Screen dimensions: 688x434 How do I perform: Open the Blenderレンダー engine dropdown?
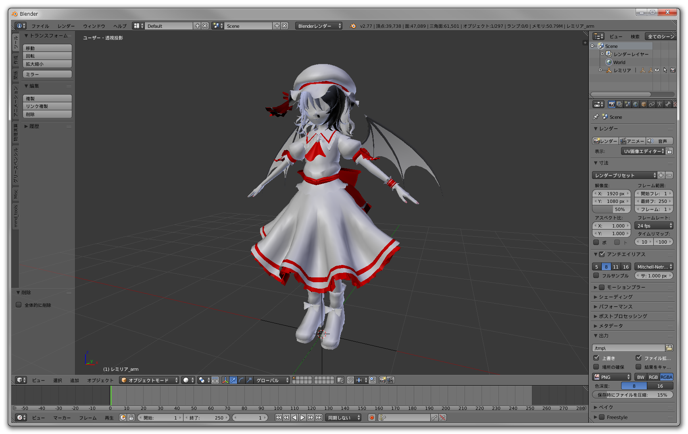tap(319, 26)
